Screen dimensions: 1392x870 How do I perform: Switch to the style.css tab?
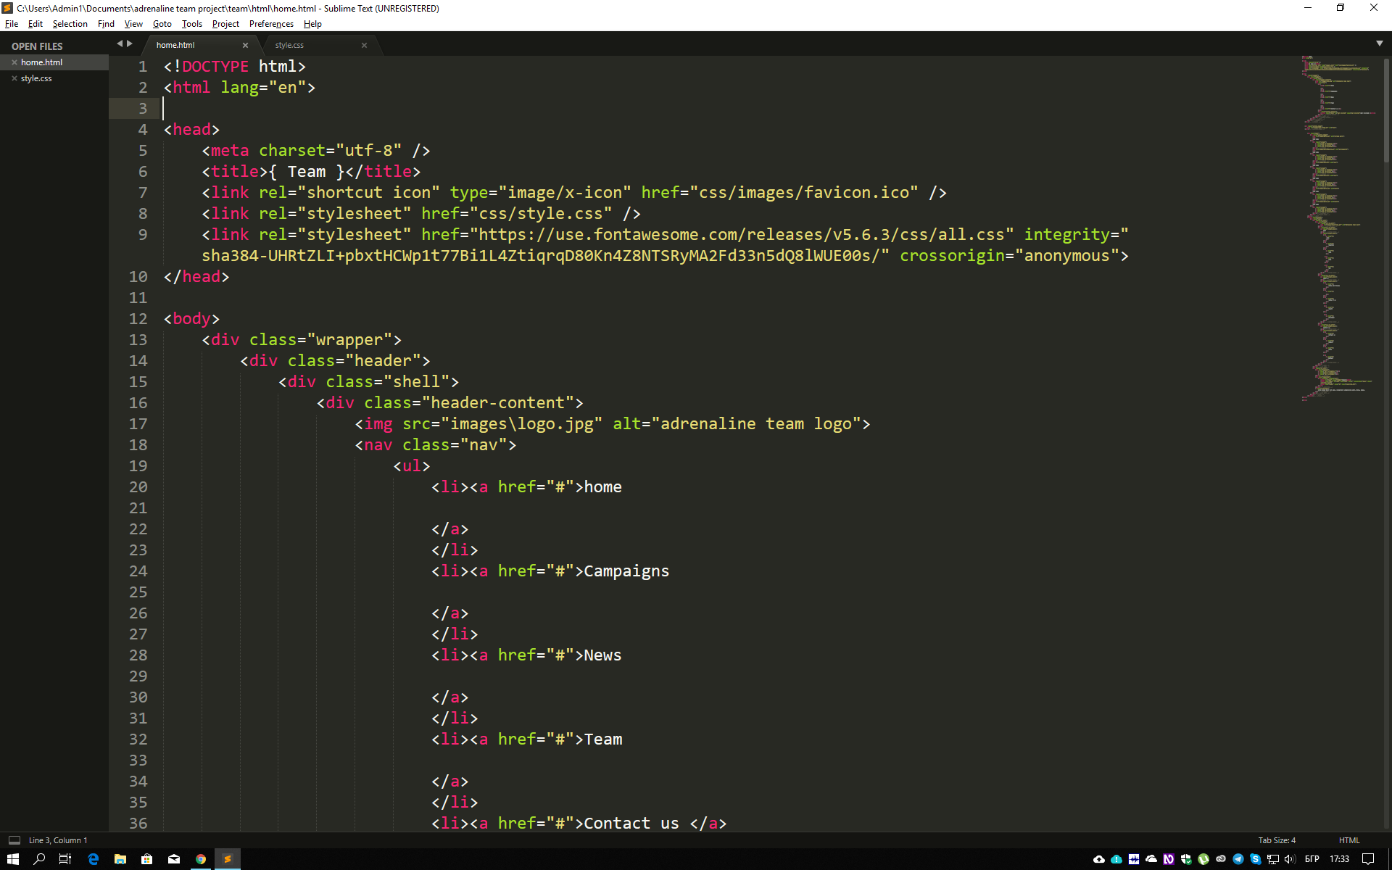[x=289, y=44]
